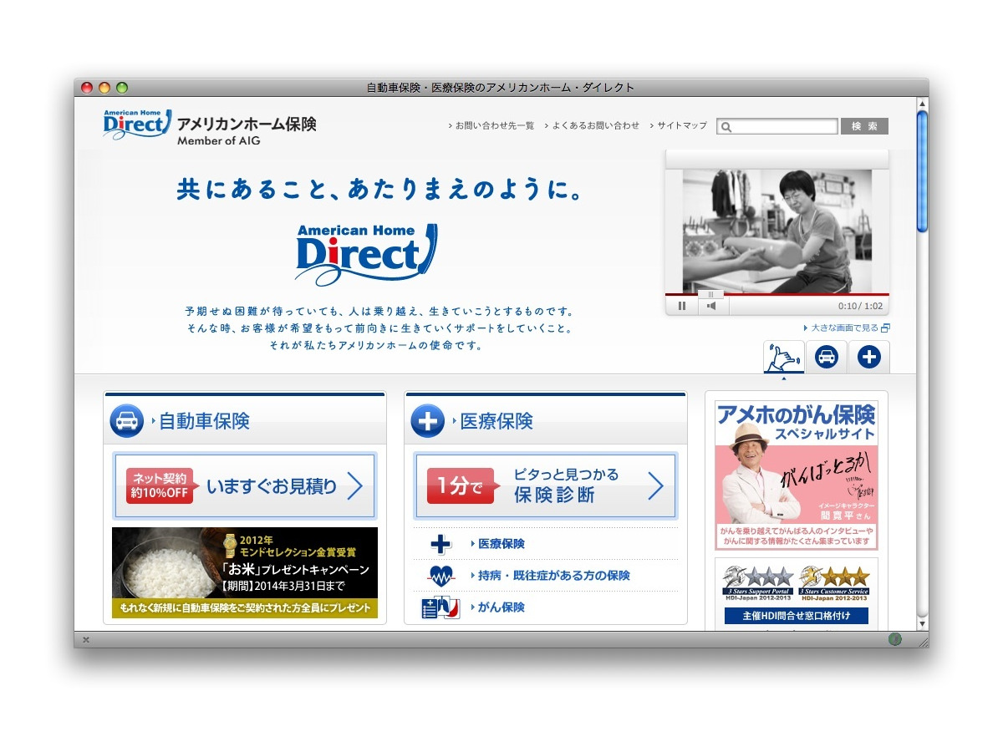The width and height of the screenshot is (1003, 752).
Task: Open the お問い合わせ先一覧 link
Action: (494, 126)
